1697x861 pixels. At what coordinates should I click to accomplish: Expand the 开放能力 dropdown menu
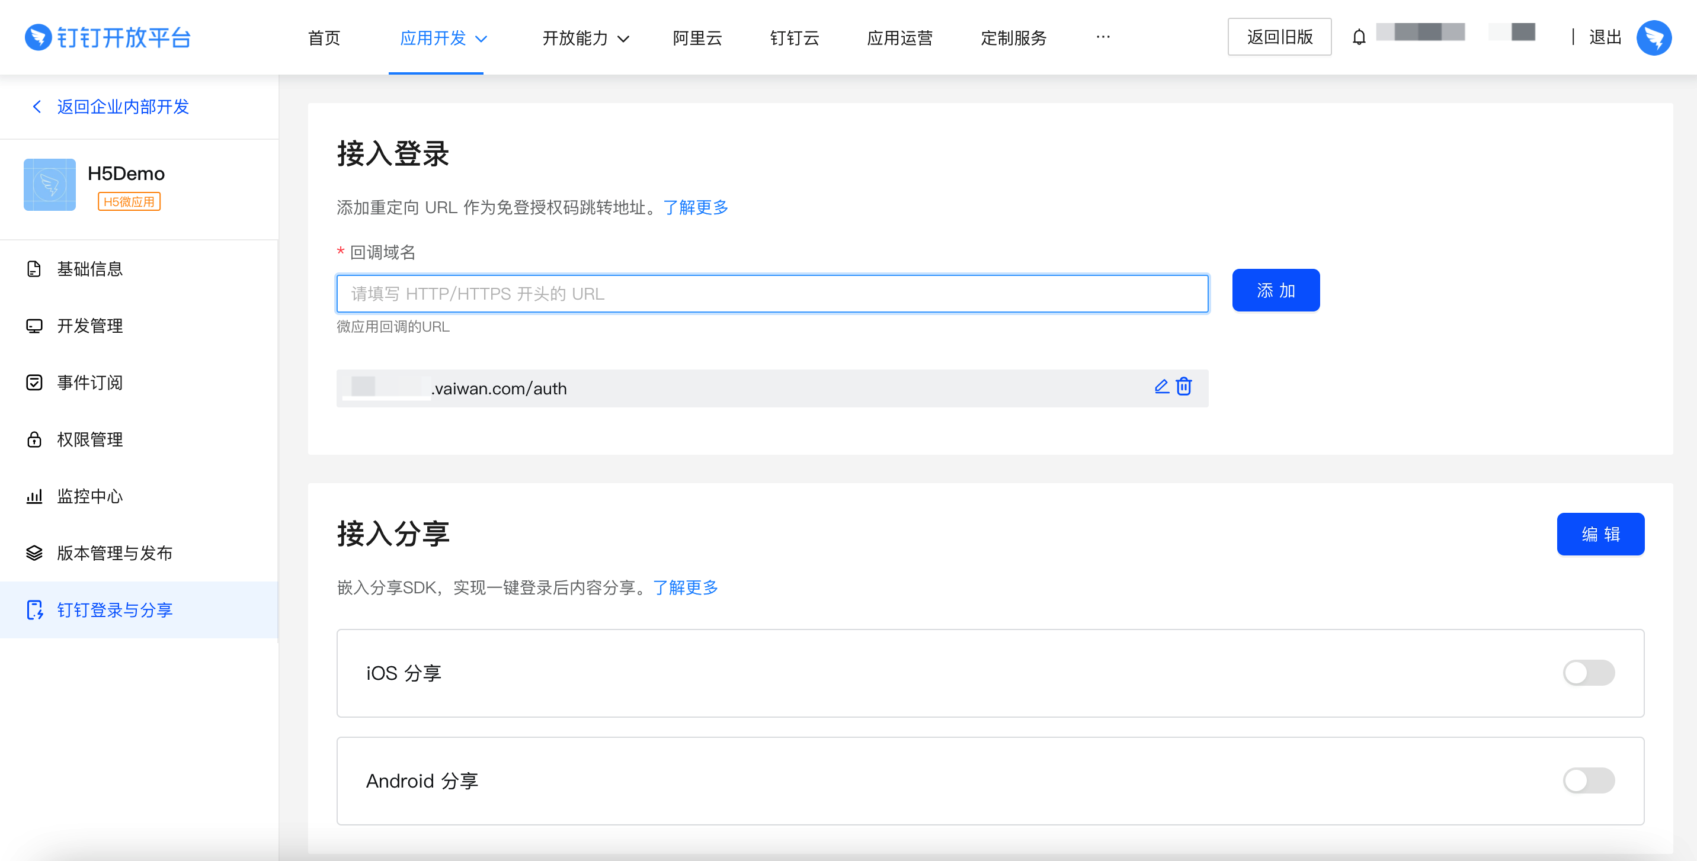pos(585,38)
